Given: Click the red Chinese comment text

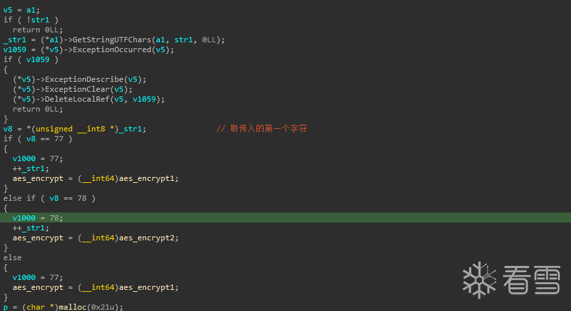Looking at the screenshot, I should tap(262, 128).
